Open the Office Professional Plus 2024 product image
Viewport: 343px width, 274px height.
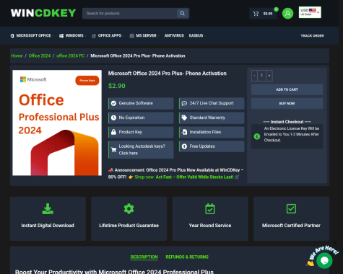[57, 123]
